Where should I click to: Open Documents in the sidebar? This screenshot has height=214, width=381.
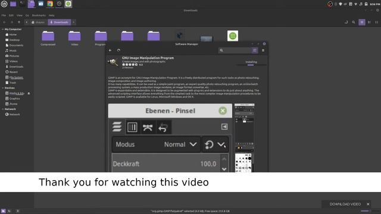point(14,45)
